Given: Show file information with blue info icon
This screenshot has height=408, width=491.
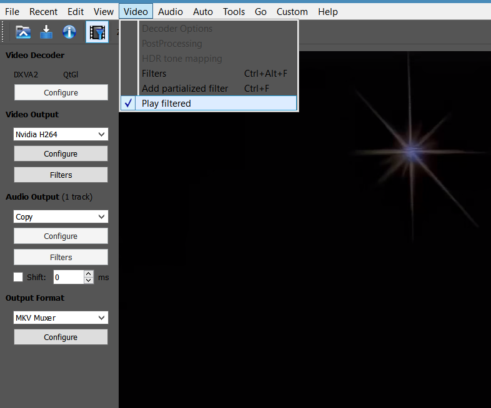Looking at the screenshot, I should pyautogui.click(x=69, y=32).
